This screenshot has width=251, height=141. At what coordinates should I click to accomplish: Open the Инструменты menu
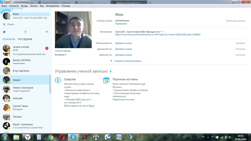pos(53,6)
